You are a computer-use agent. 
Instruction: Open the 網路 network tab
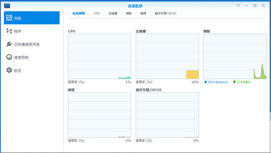point(129,13)
